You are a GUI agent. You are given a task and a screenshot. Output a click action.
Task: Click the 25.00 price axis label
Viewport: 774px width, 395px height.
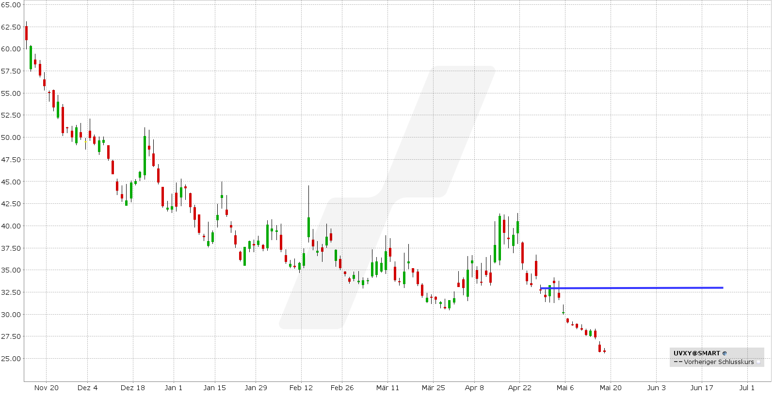pyautogui.click(x=11, y=359)
